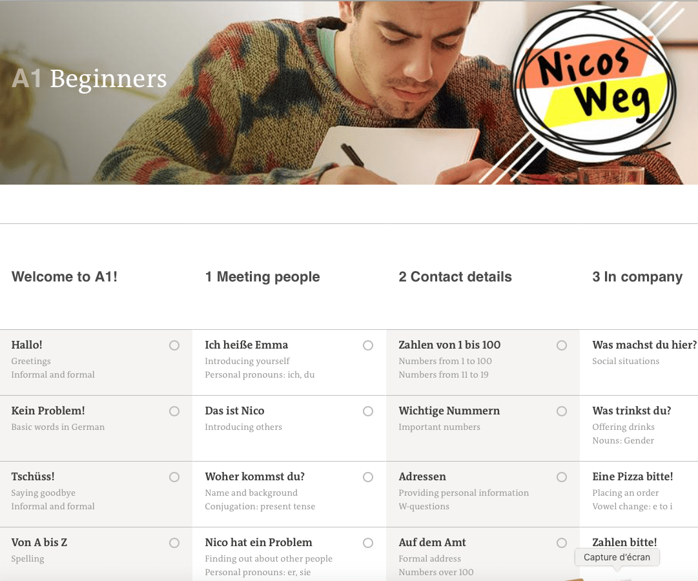Image resolution: width=698 pixels, height=581 pixels.
Task: Click Ich heiße Emma progress circle
Action: point(367,345)
